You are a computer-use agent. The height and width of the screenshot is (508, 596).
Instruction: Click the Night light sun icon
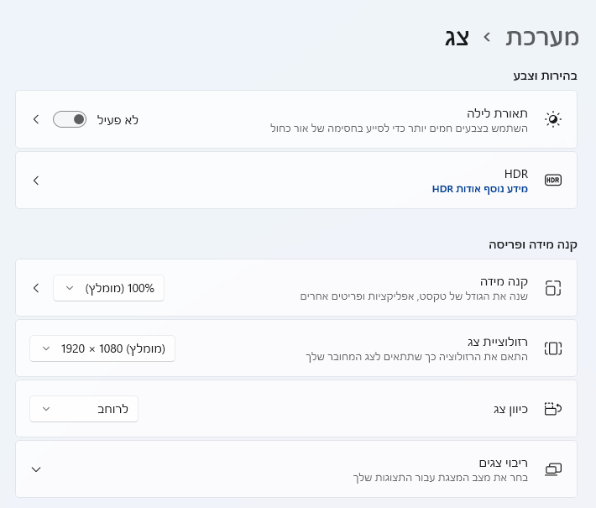pos(552,119)
